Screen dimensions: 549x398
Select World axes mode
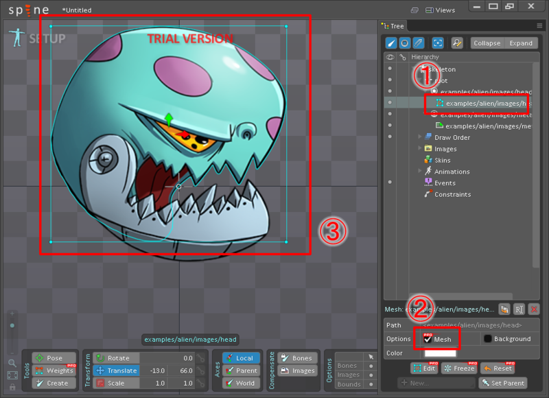click(x=242, y=384)
